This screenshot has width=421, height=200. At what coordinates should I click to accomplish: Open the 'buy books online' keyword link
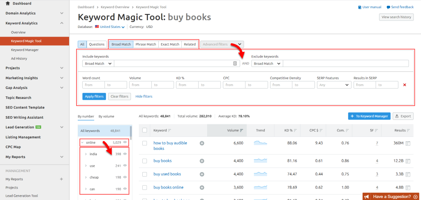(168, 187)
